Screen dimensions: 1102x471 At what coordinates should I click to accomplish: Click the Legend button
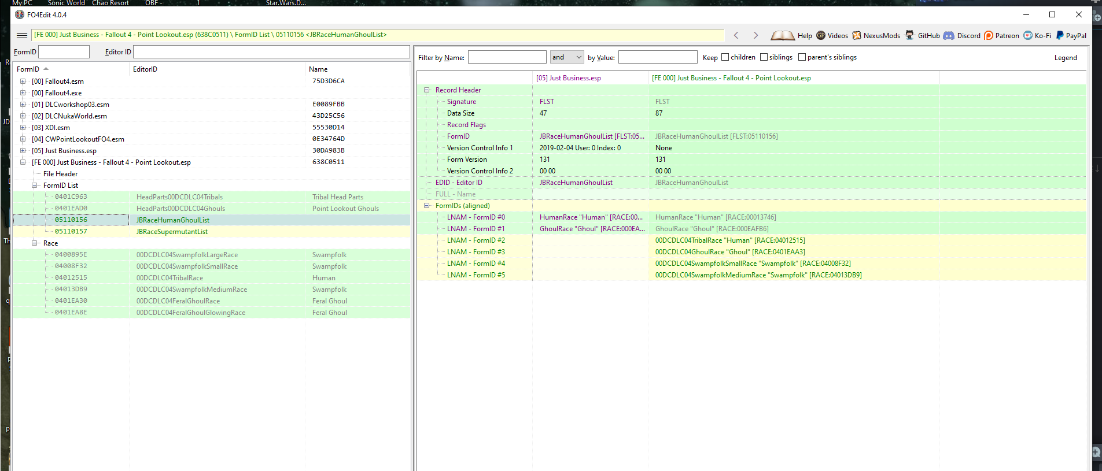coord(1066,58)
